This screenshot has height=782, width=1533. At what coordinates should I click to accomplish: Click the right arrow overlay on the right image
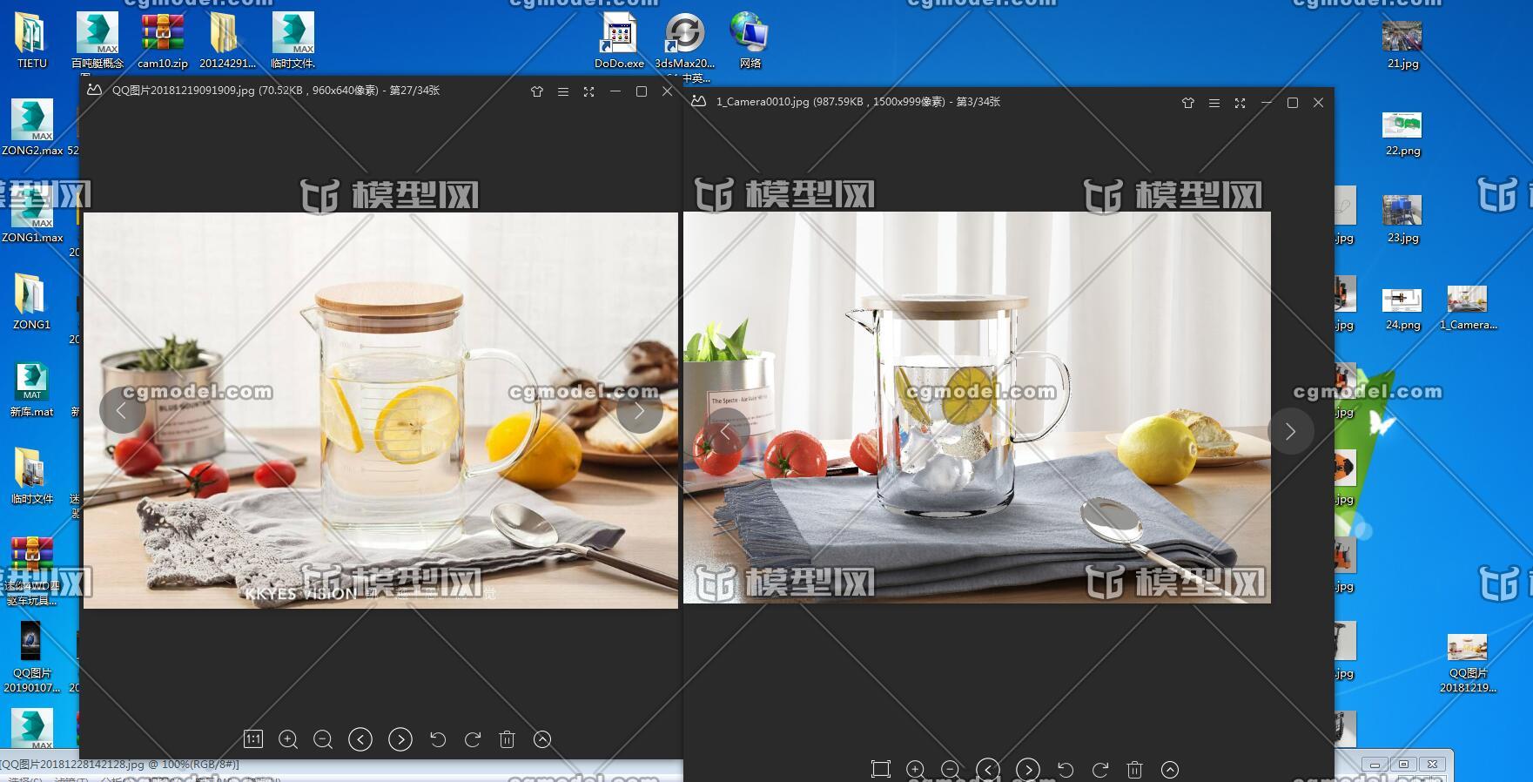click(1290, 431)
